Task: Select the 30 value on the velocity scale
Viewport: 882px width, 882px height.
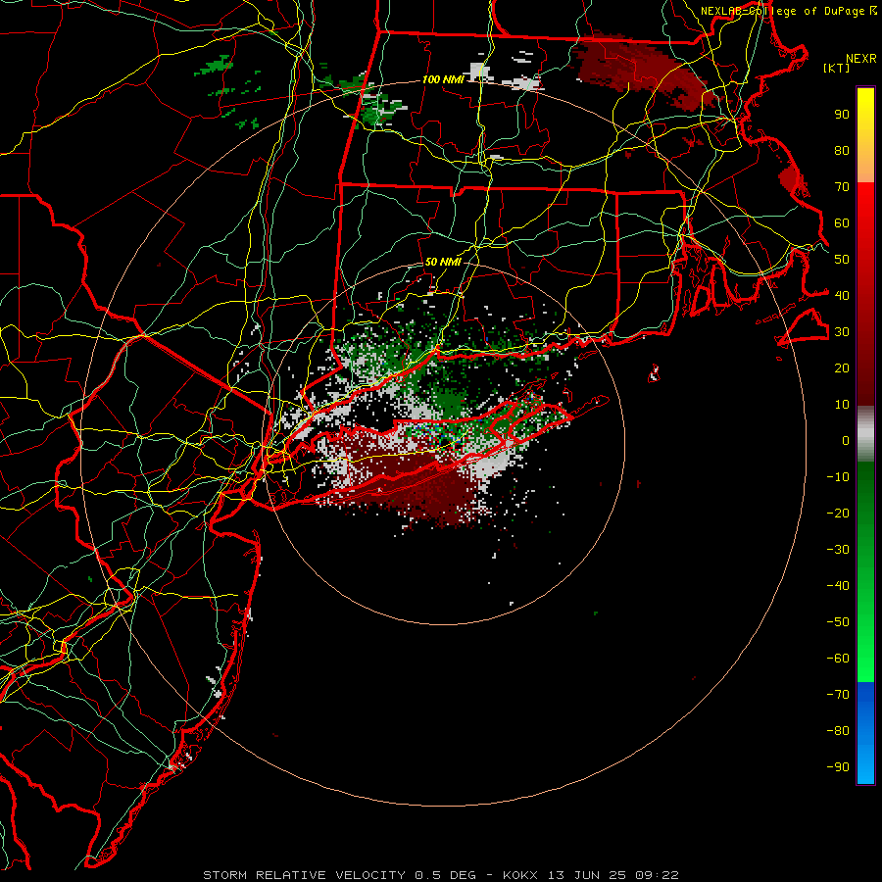Action: (x=842, y=332)
